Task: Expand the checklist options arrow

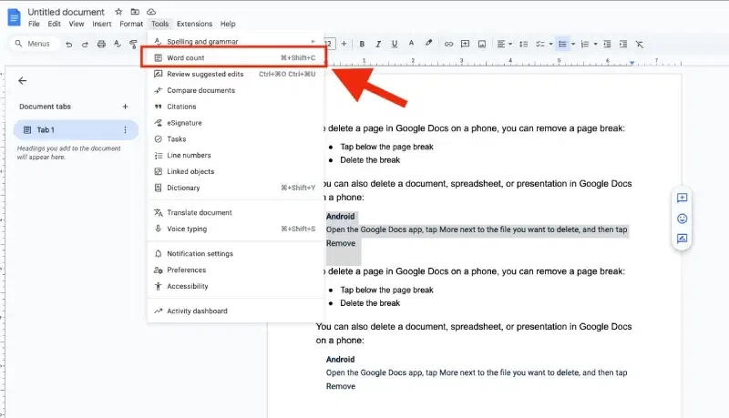Action: coord(550,44)
